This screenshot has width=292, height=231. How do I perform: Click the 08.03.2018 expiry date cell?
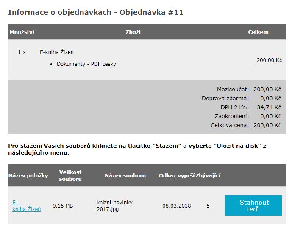coord(176,206)
